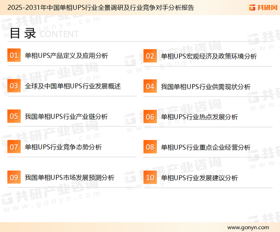280x232 pixels.
Task: Click the report title in header
Action: tap(101, 8)
